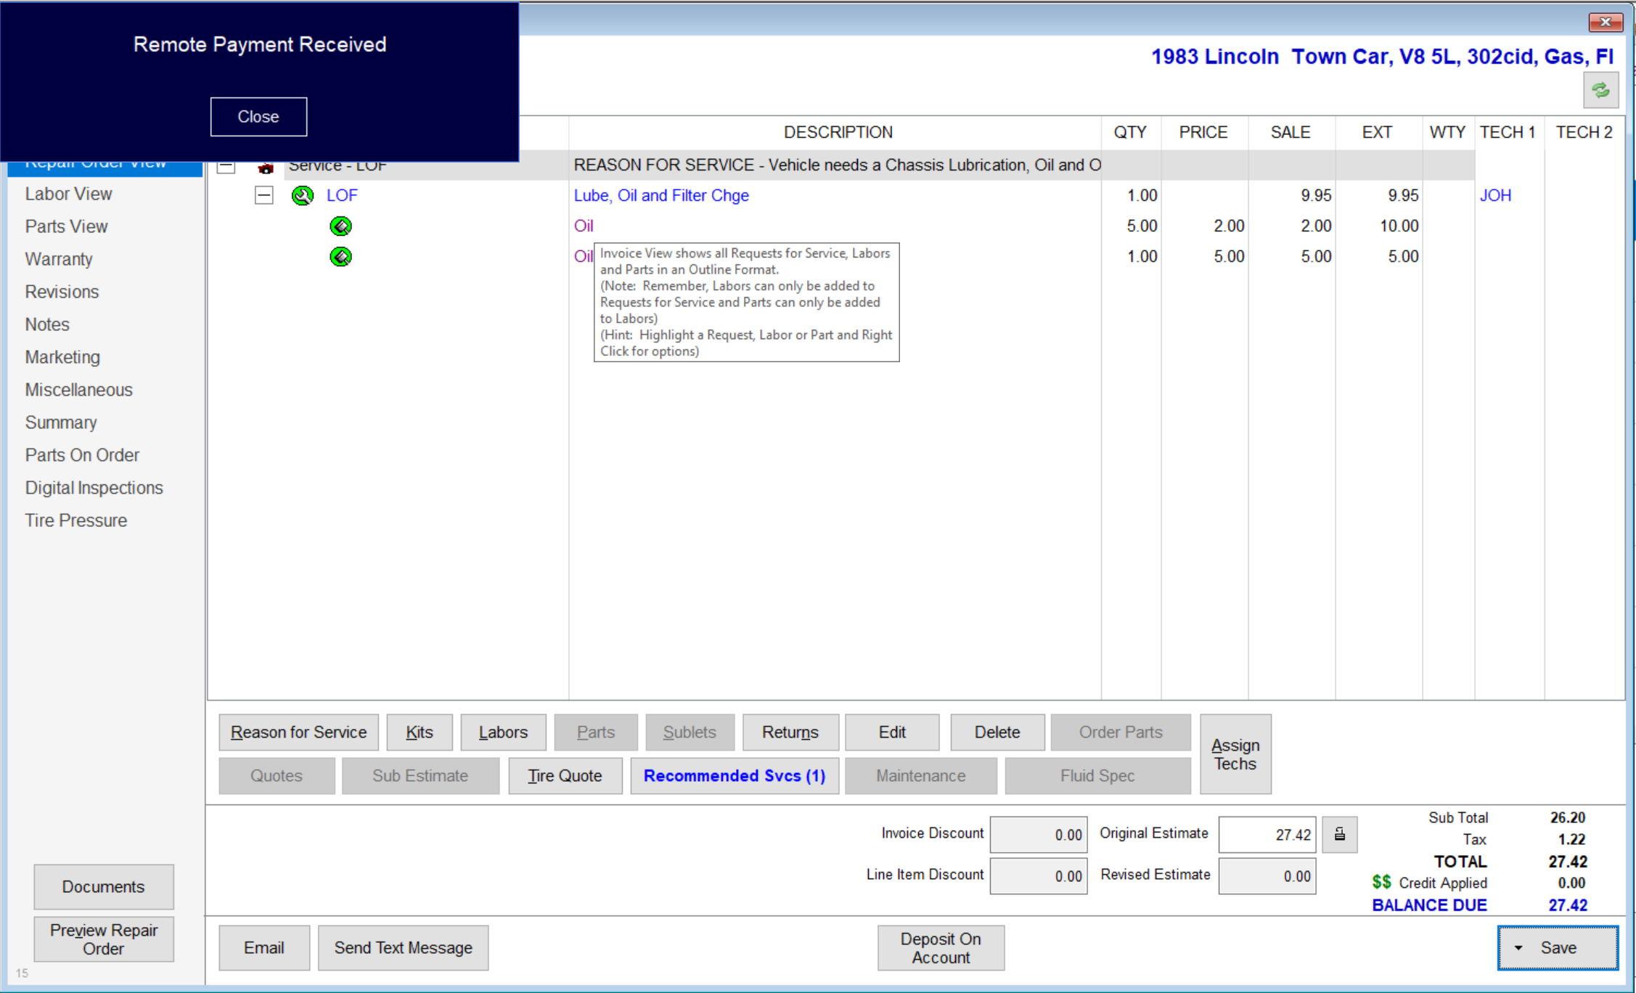Screen dimensions: 1636x993
Task: Select the Lube, Oil and Filter Chge line
Action: [660, 195]
